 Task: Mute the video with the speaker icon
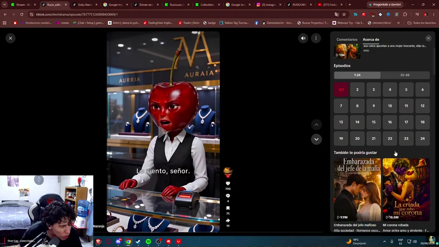click(x=303, y=38)
